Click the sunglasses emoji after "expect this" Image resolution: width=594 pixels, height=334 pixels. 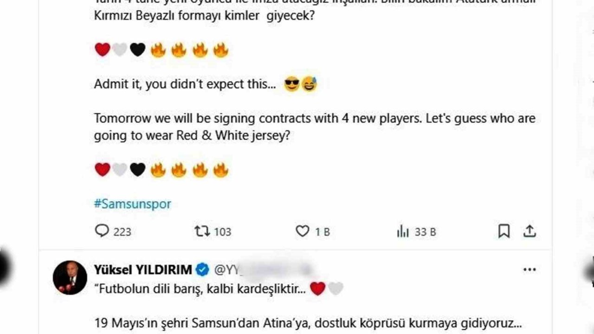click(291, 85)
